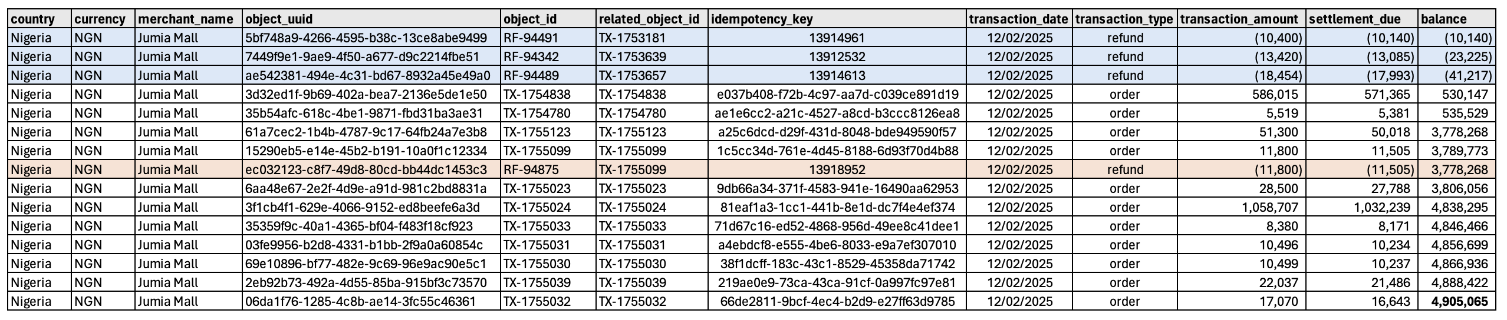Click the merchant_name header cell
Viewport: 1507px width, 320px height.
[185, 19]
